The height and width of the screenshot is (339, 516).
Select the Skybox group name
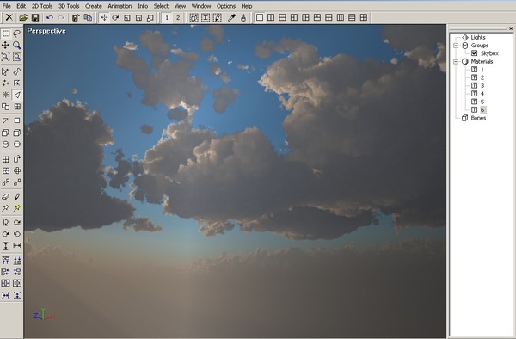489,53
